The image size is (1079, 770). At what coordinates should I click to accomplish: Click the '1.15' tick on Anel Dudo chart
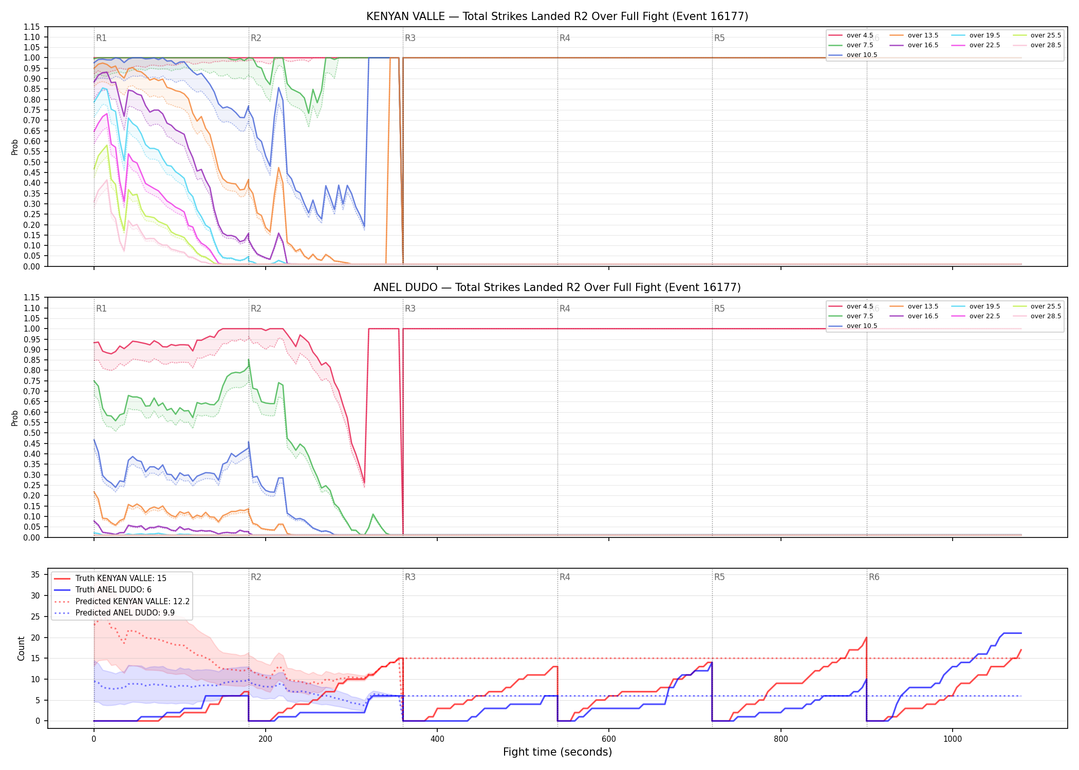31,298
